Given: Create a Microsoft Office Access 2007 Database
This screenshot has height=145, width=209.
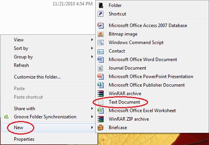Looking at the screenshot, I should coord(148,26).
